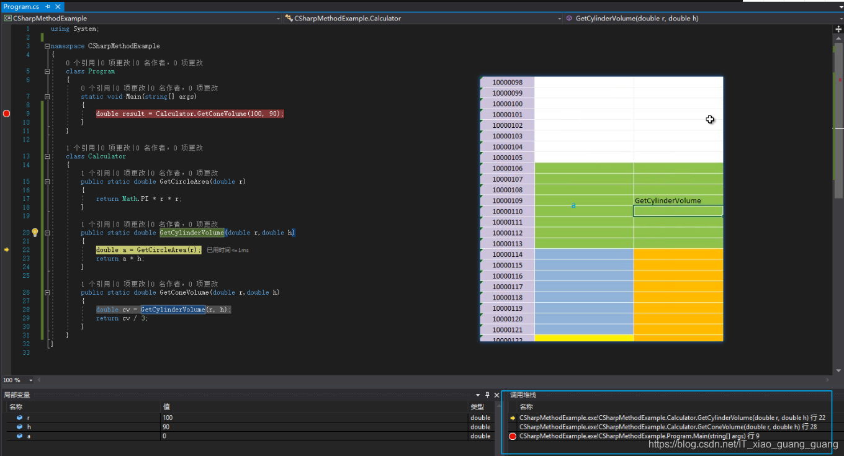Click the breakpoint icon in call stack
This screenshot has width=844, height=456.
[x=513, y=436]
